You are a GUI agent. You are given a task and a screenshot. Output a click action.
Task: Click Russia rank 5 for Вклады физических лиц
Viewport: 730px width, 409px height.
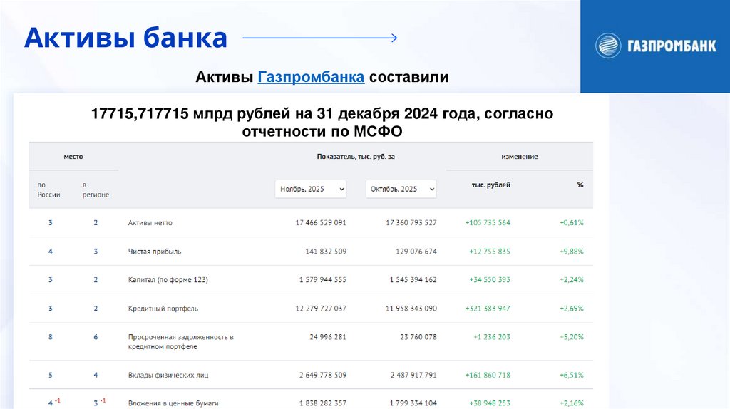click(51, 375)
